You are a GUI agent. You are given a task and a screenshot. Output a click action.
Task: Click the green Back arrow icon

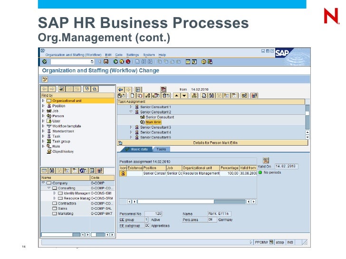click(x=115, y=62)
